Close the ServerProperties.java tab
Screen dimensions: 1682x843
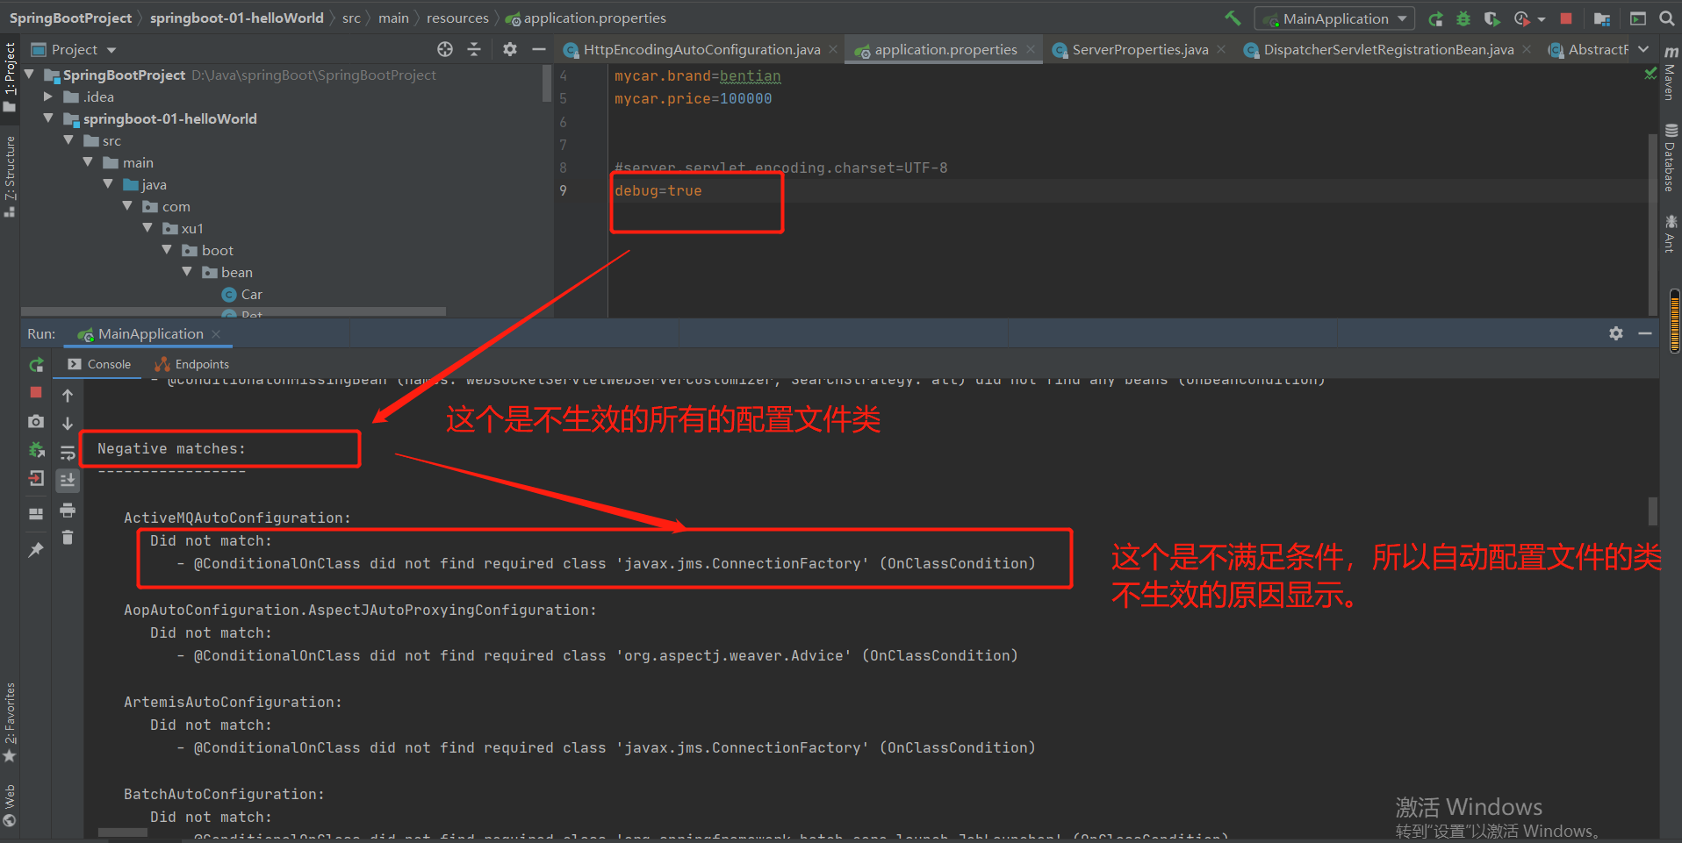click(x=1221, y=50)
